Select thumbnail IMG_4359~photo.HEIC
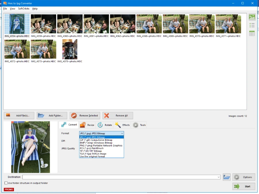 (x=43, y=26)
